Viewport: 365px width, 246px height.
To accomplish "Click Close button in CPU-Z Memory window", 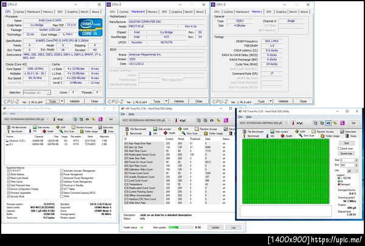I will (x=303, y=101).
